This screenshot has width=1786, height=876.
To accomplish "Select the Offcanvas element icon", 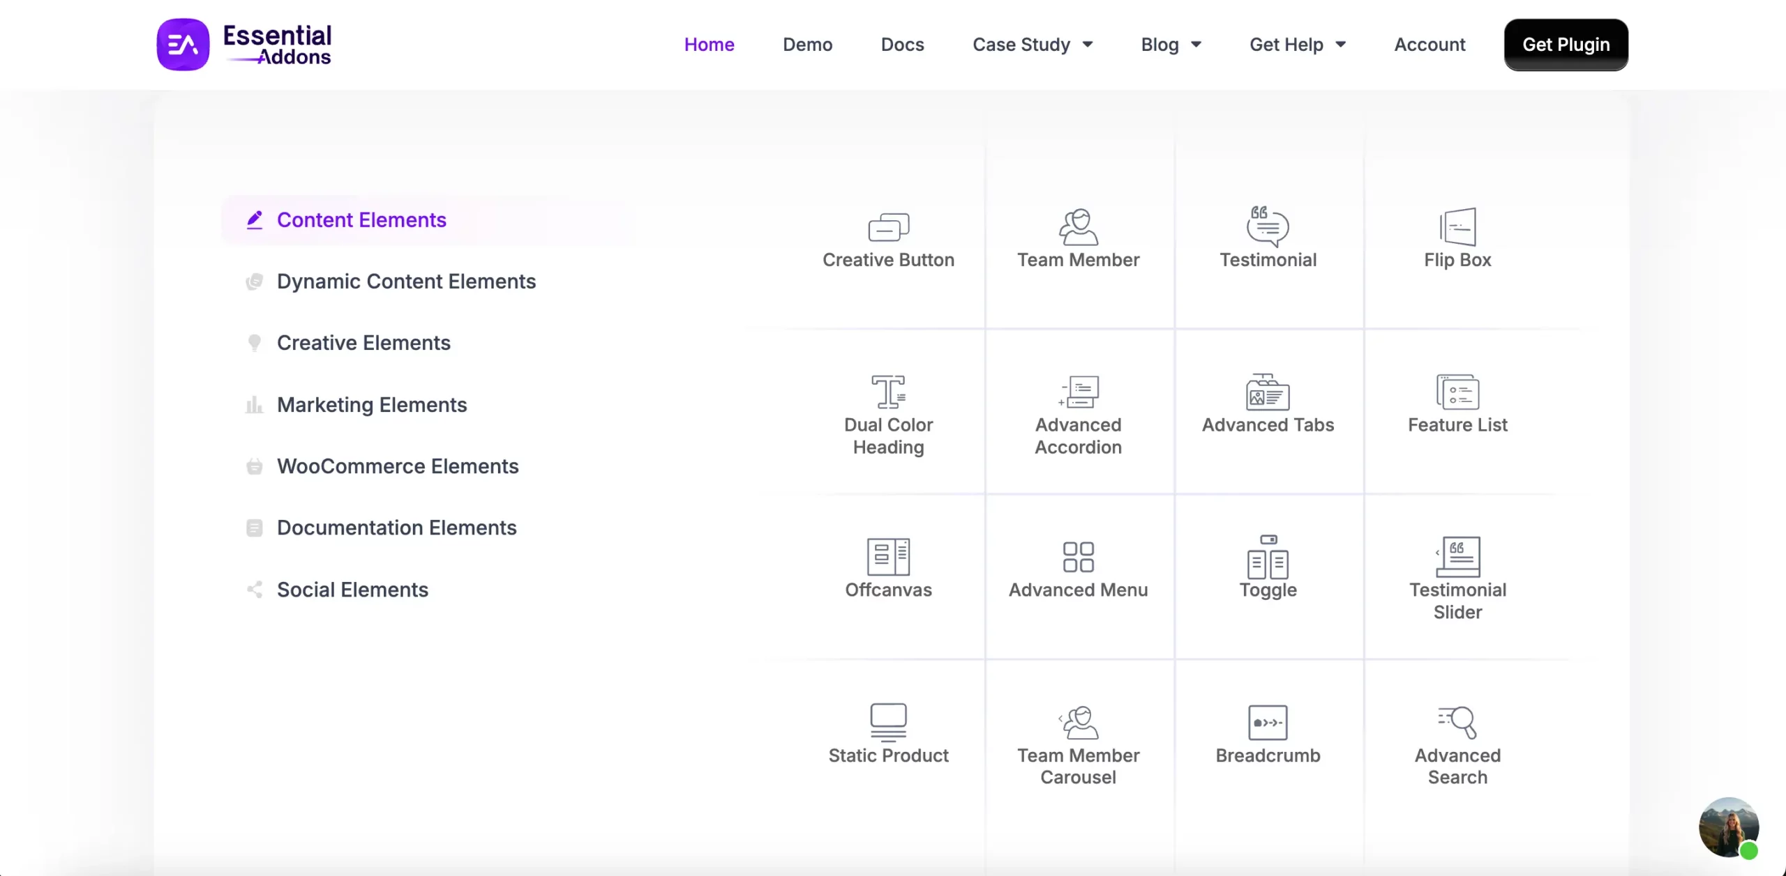I will (887, 556).
